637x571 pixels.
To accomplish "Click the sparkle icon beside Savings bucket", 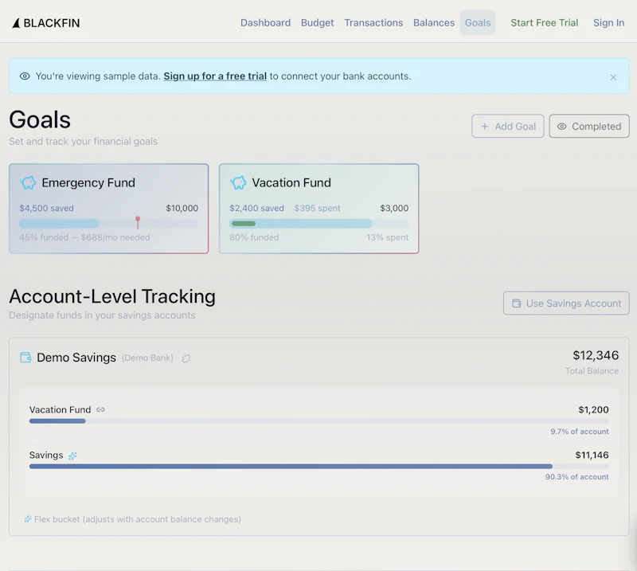I will pyautogui.click(x=72, y=456).
